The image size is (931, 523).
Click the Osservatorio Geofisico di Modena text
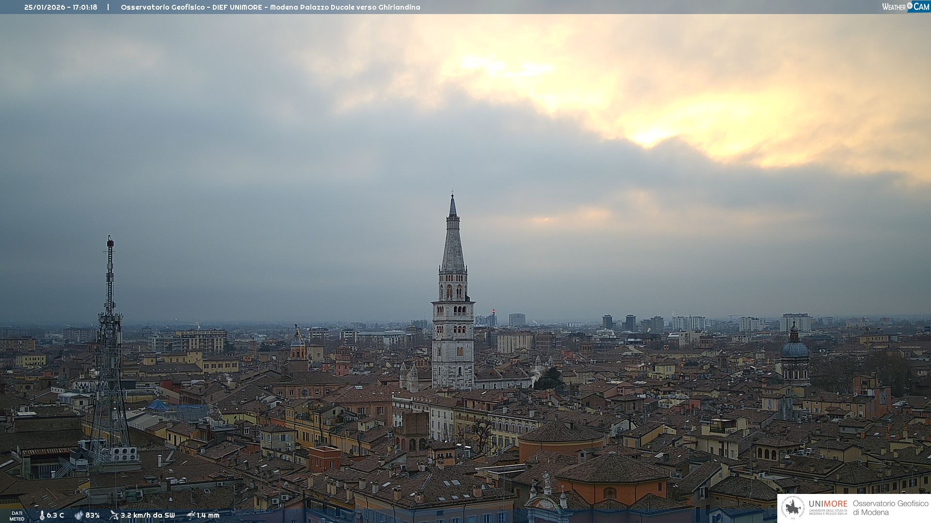point(890,508)
